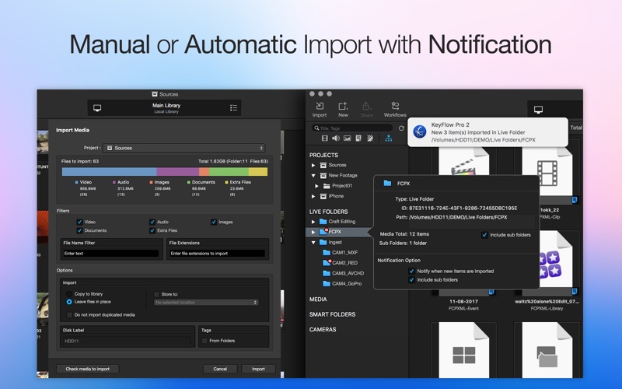Click the File Name Filter text field
The width and height of the screenshot is (622, 389).
pos(111,254)
